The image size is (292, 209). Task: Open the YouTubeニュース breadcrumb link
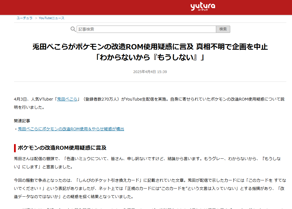tap(52, 18)
